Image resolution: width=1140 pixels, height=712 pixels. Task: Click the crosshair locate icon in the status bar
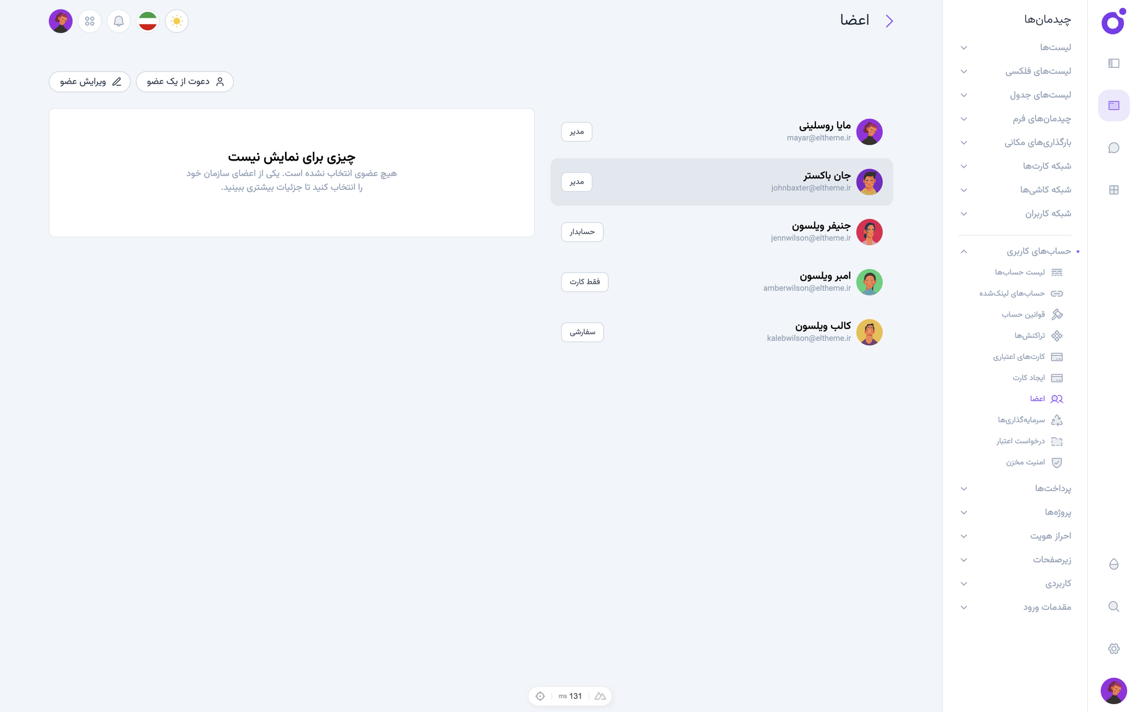click(540, 696)
